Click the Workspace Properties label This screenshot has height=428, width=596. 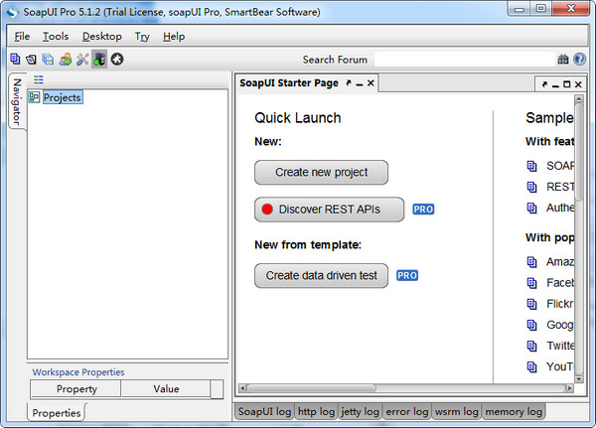78,372
